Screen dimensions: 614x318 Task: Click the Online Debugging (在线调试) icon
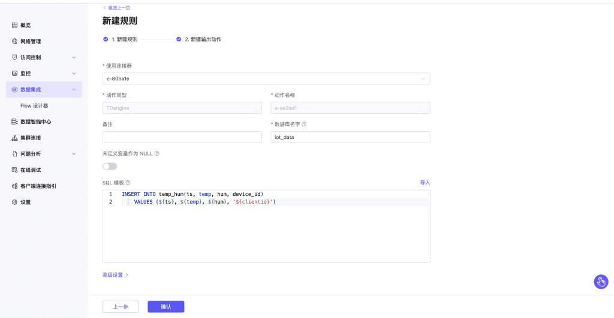[x=15, y=170]
